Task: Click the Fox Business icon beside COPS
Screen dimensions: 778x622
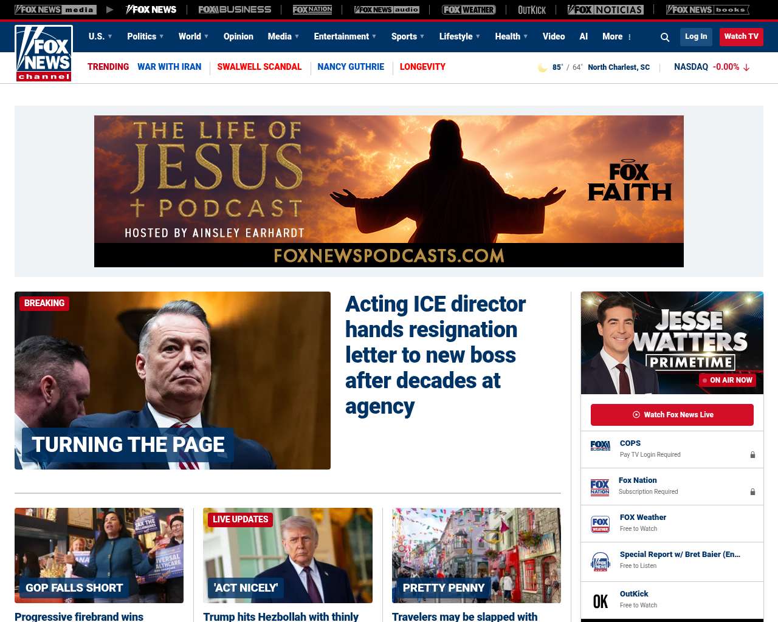Action: coord(600,446)
